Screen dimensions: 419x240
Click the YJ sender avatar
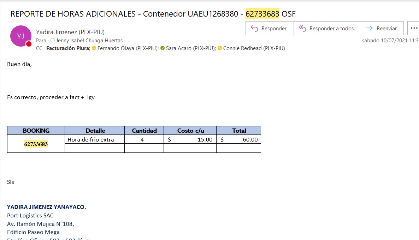coord(21,36)
